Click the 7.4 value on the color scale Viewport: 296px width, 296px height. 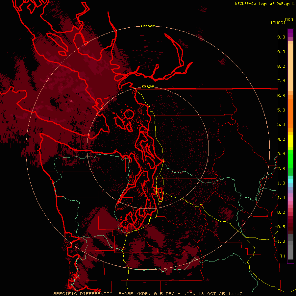[x=281, y=81]
